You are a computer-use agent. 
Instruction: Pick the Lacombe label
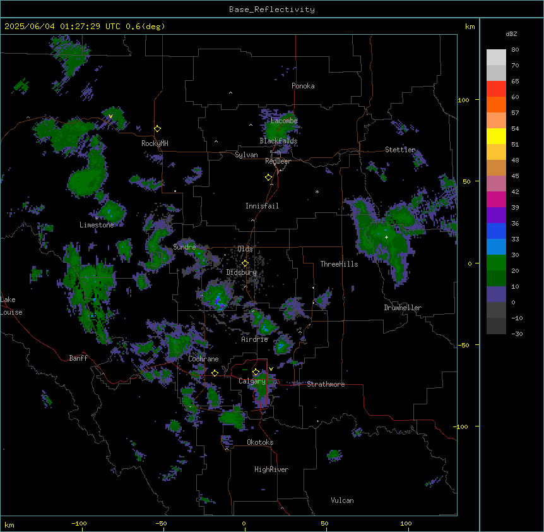[284, 121]
